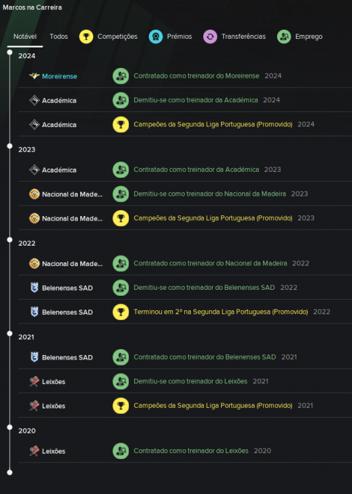Viewport: 352px width, 494px height.
Task: Select the 2024 timeline marker dot
Action: tap(10, 52)
